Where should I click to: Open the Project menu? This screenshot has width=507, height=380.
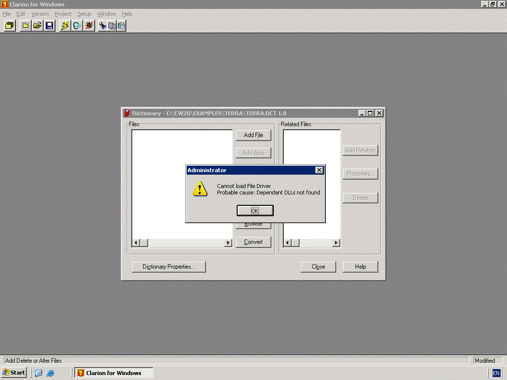[63, 14]
